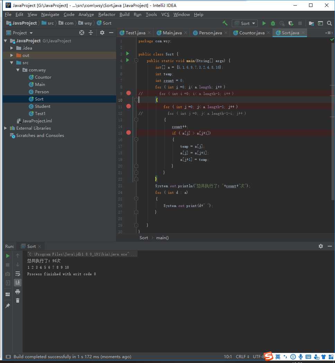Start debugging with the bug icon
335x363 pixels.
coord(273,23)
